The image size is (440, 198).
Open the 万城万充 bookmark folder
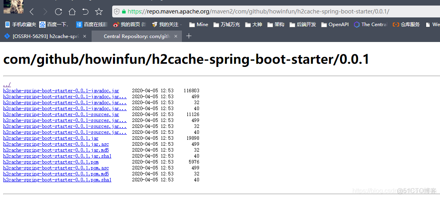point(226,25)
